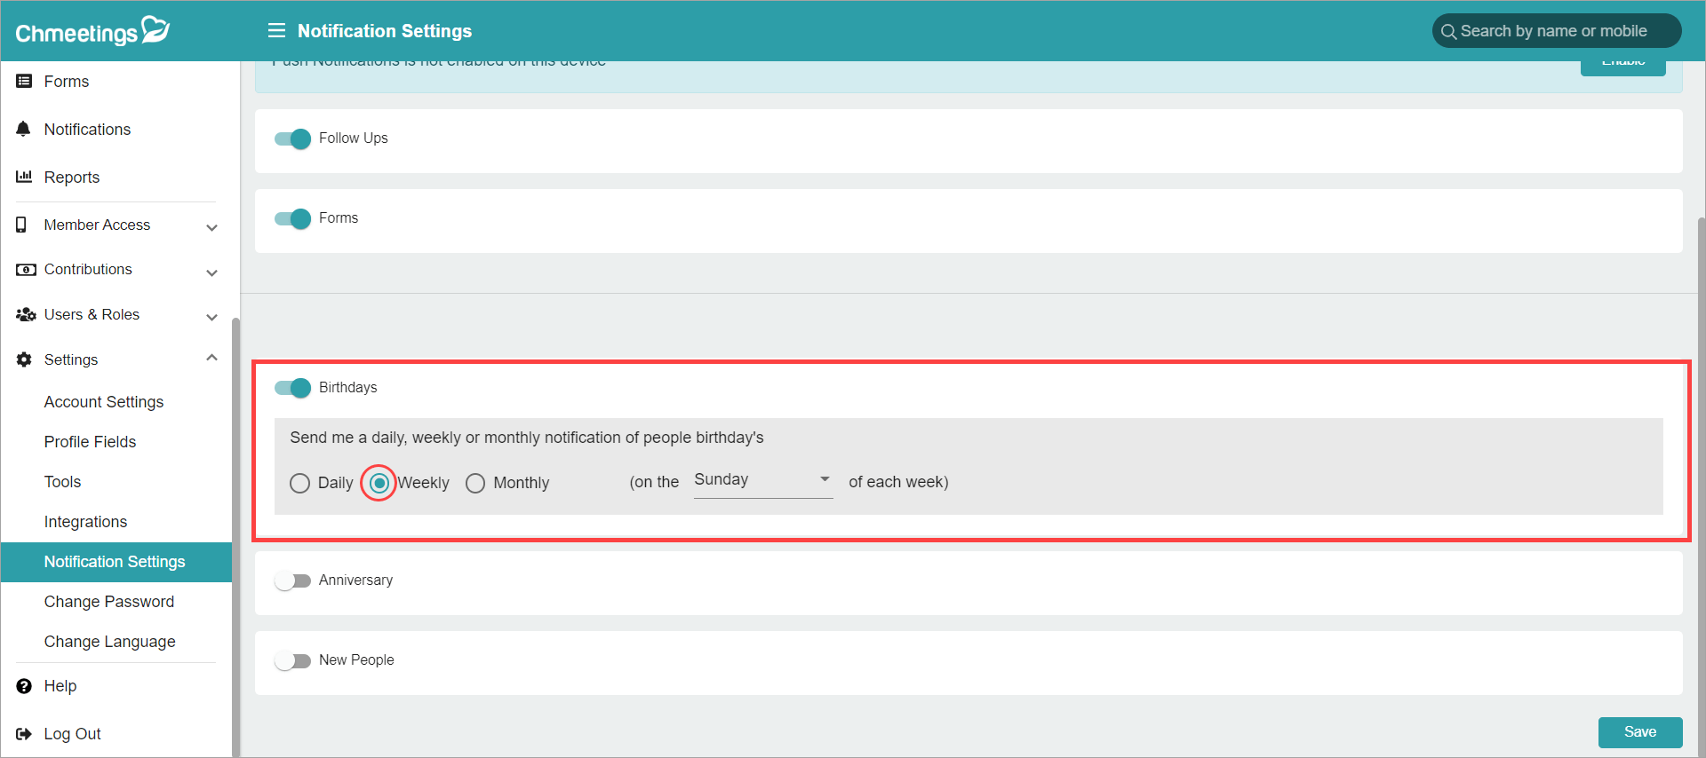Viewport: 1706px width, 758px height.
Task: Click Log Out link
Action: coord(73,734)
